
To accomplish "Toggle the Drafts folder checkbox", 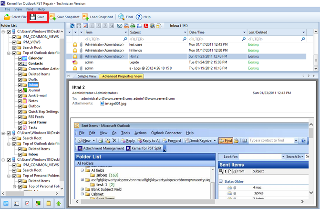I will 20,80.
